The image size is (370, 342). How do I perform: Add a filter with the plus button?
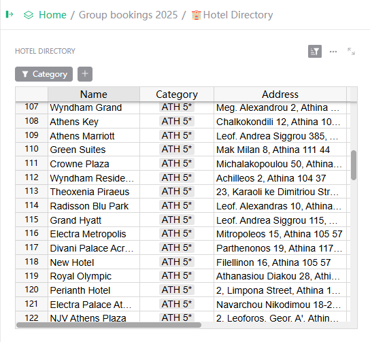(85, 74)
